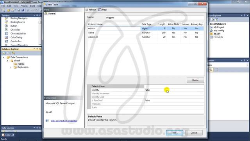
Task: Select the CheckBox control in Toolbox
Action: click(15, 30)
